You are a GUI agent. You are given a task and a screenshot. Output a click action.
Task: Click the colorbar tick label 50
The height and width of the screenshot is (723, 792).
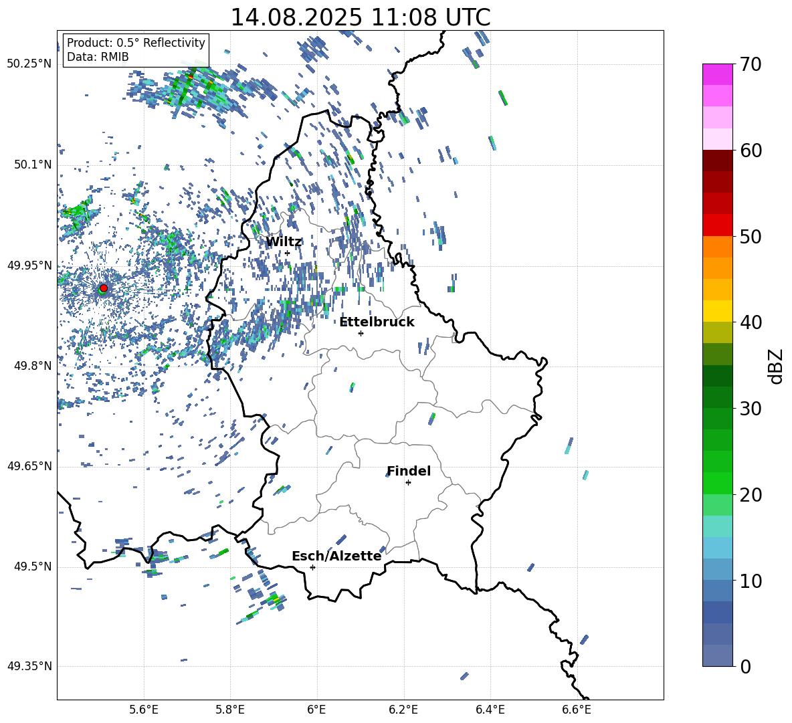751,236
